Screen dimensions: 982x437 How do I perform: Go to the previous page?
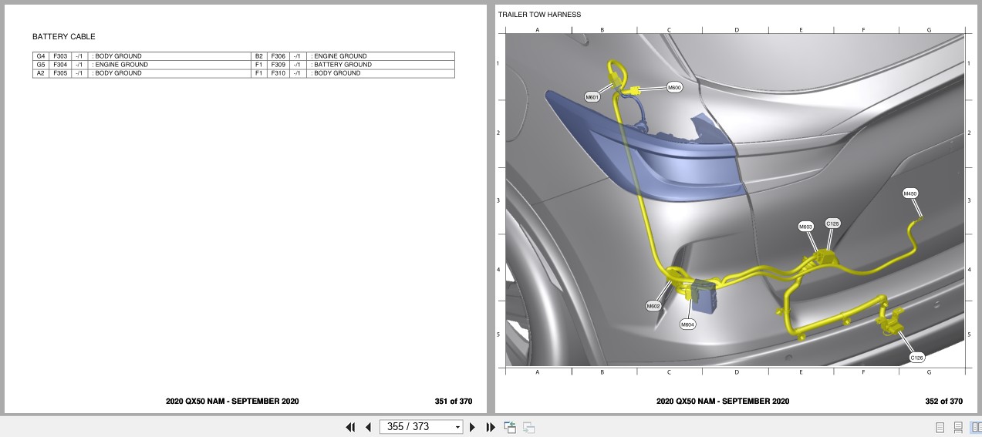pyautogui.click(x=368, y=427)
